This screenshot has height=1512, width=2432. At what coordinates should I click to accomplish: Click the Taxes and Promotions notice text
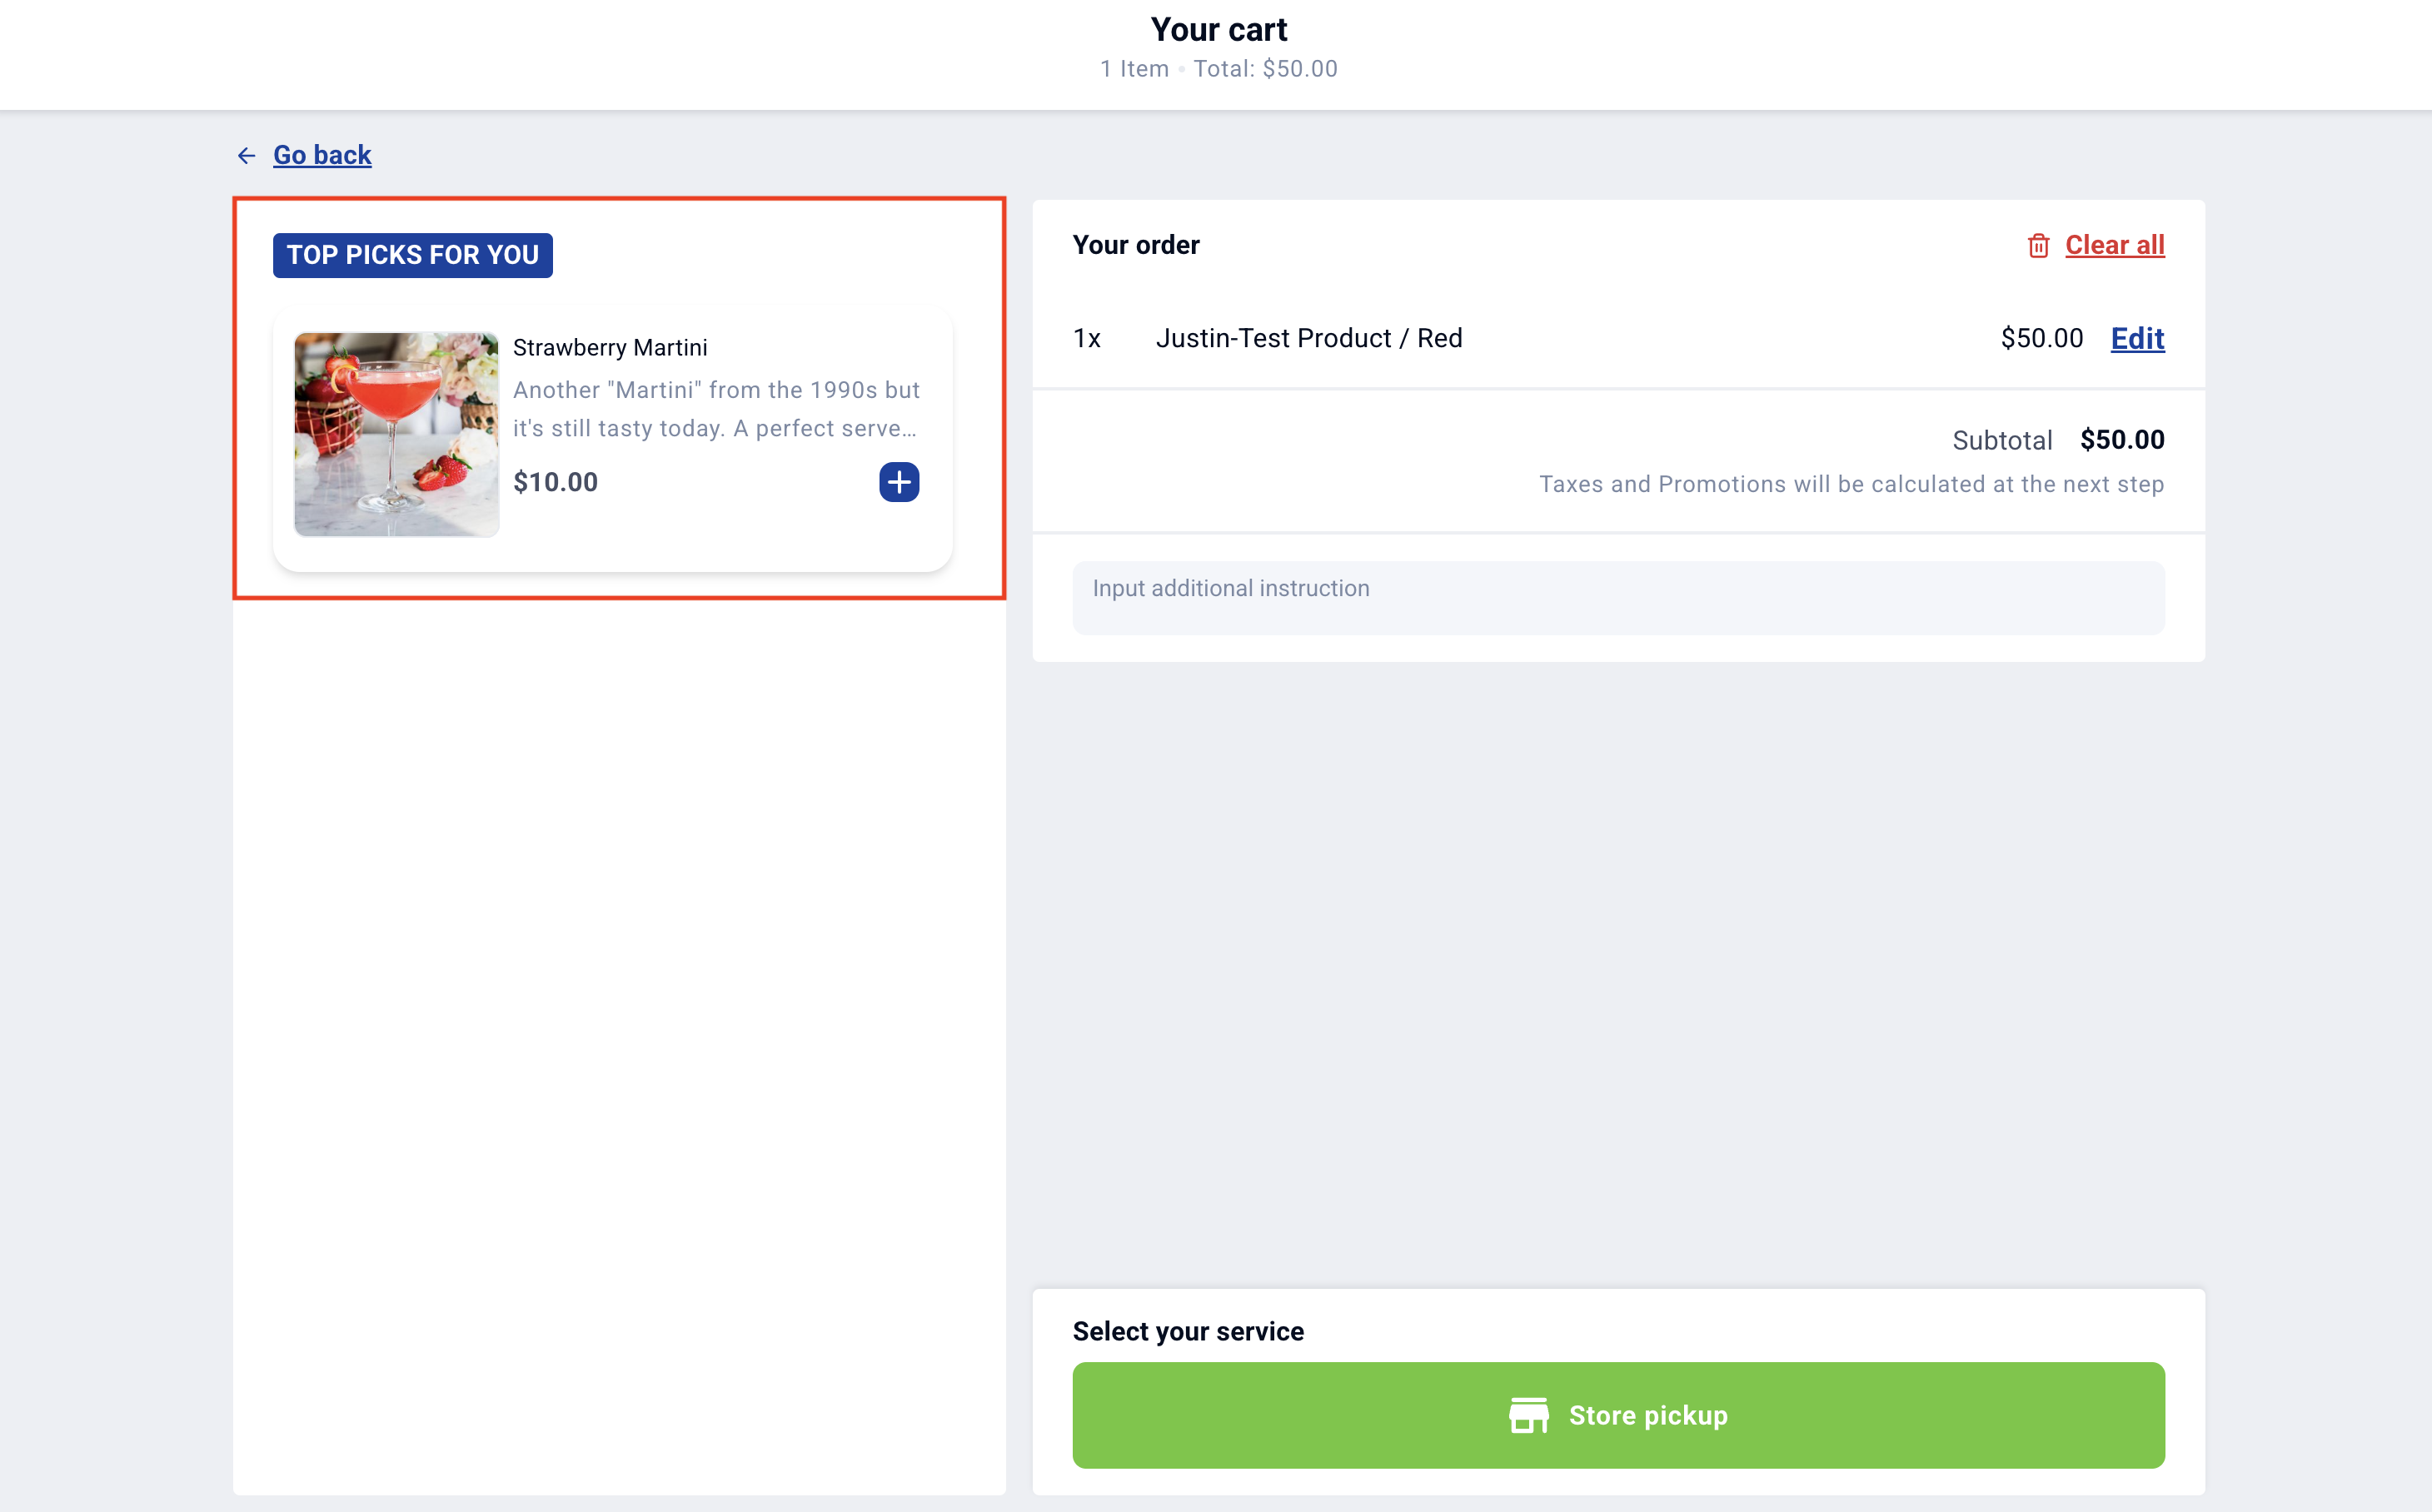coord(1851,485)
